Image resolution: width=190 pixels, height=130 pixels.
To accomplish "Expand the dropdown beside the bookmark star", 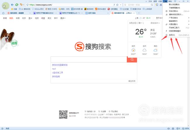I will (120, 5).
